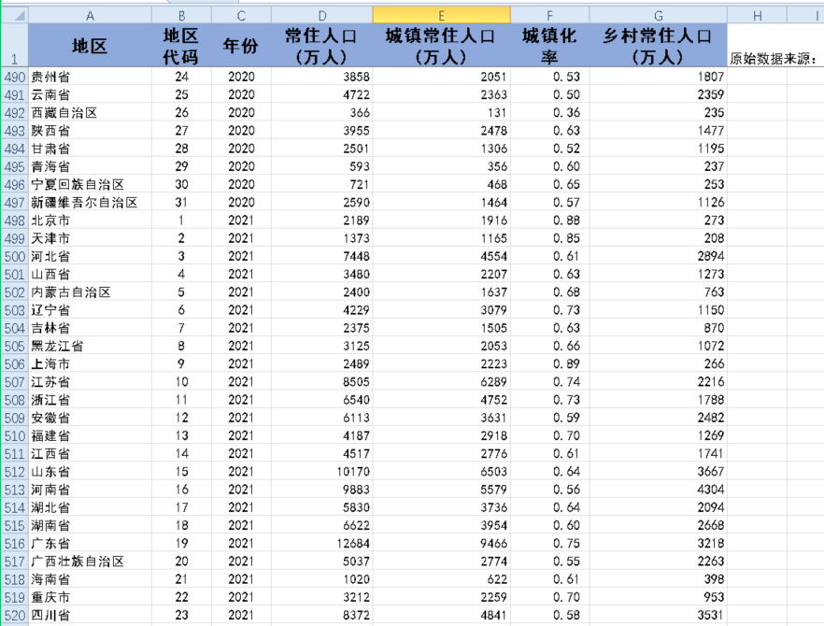Click the 北京市 cell
This screenshot has height=626, width=824.
click(x=90, y=221)
